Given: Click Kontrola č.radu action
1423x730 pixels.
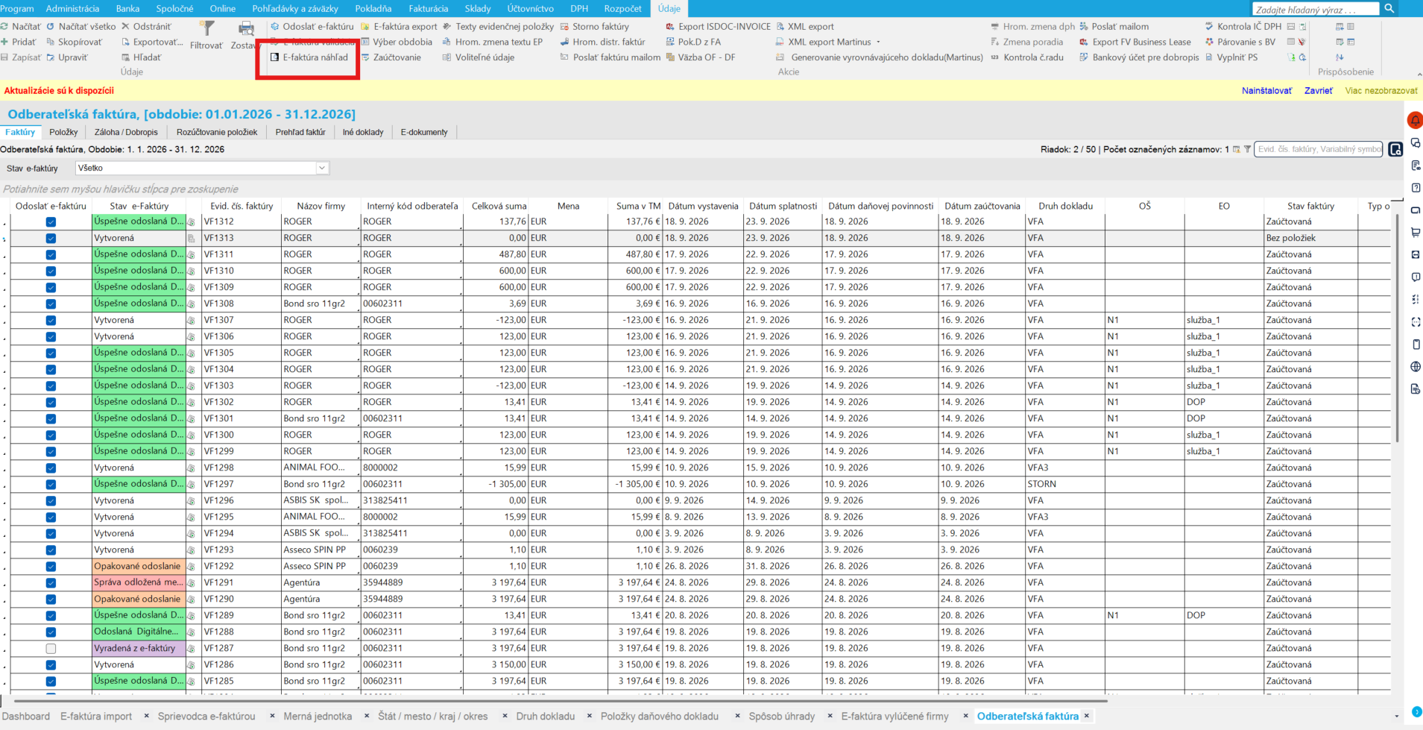Looking at the screenshot, I should tap(1026, 57).
